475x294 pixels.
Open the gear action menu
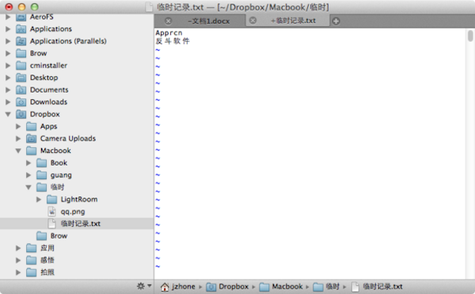[x=144, y=286]
